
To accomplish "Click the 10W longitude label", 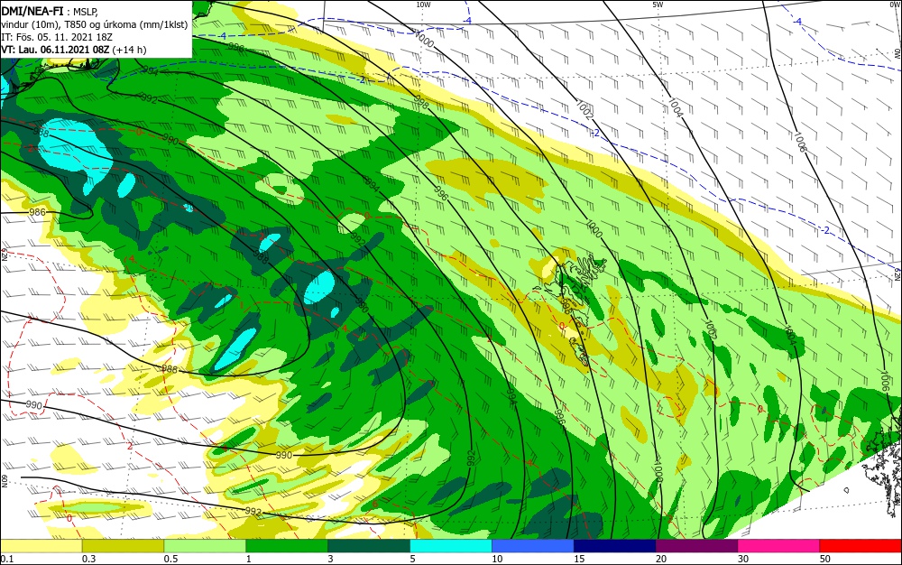I will [423, 5].
